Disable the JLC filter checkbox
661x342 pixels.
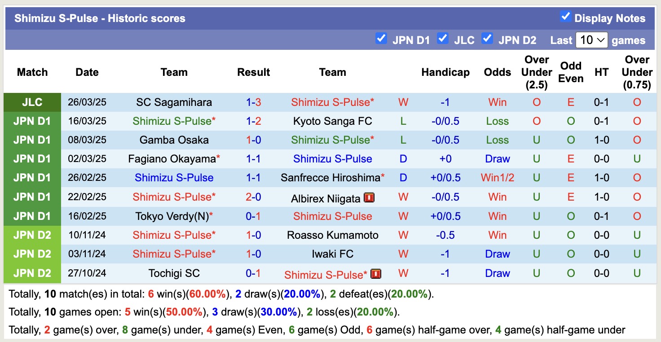443,39
